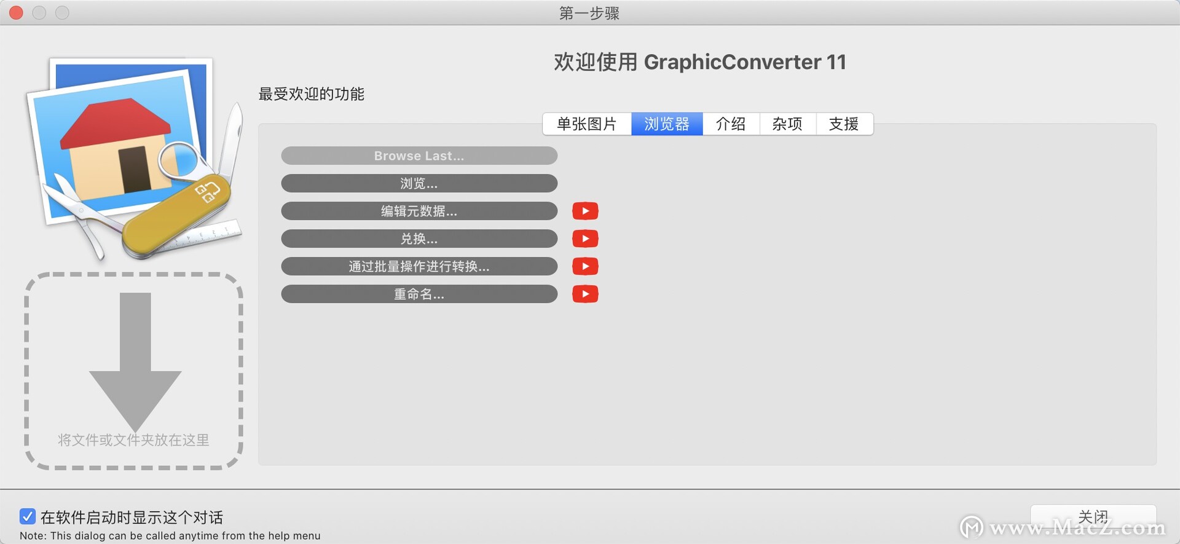Click the file drop zone arrow
This screenshot has width=1180, height=544.
[135, 361]
